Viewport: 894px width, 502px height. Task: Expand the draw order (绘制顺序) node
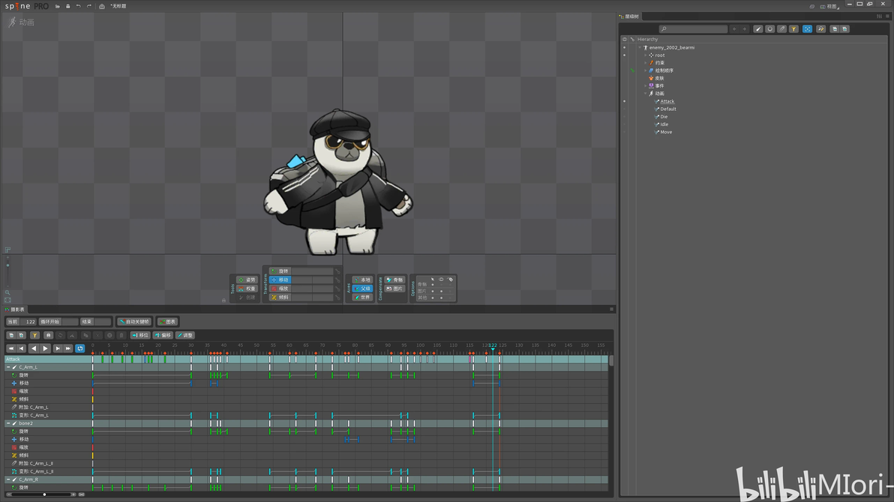coord(646,70)
